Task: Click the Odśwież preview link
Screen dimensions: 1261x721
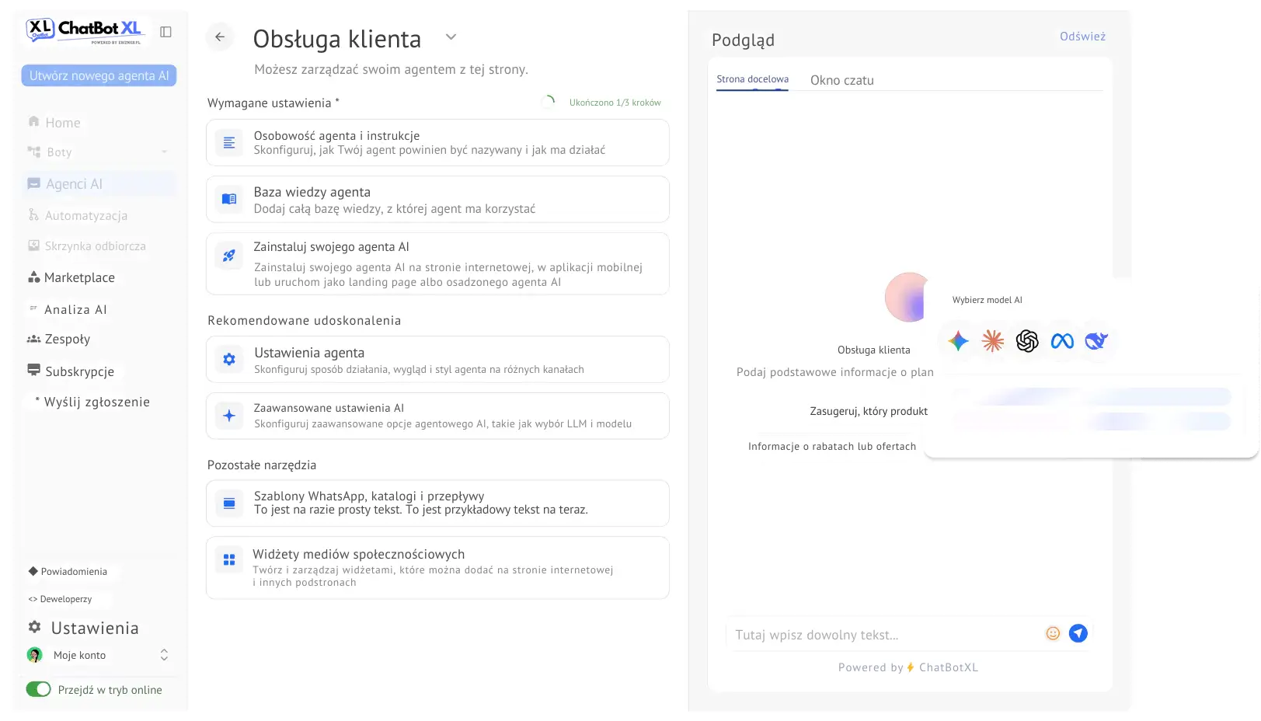Action: pyautogui.click(x=1082, y=37)
